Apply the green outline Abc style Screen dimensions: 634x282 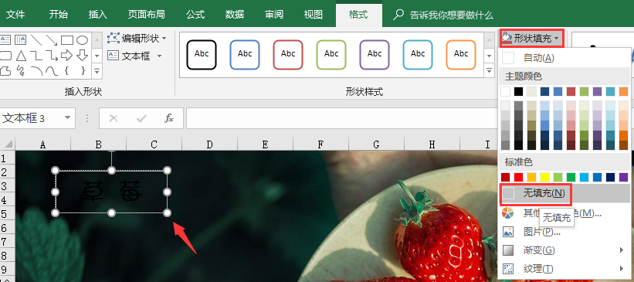(x=331, y=55)
